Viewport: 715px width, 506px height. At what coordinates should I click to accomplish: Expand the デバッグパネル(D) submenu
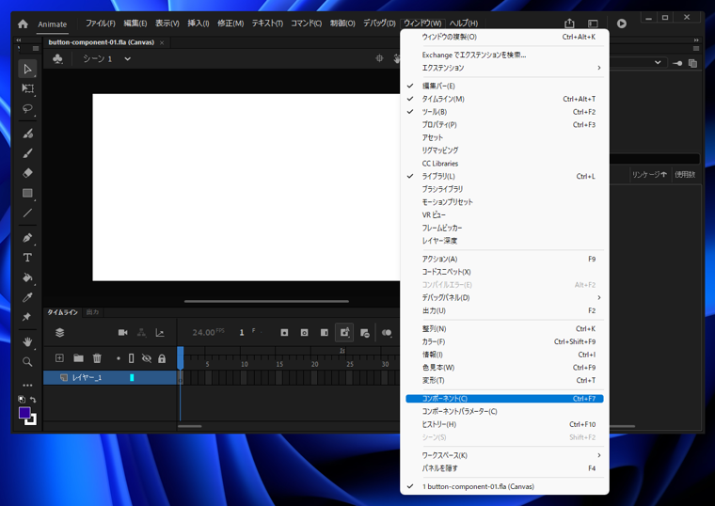pyautogui.click(x=504, y=297)
